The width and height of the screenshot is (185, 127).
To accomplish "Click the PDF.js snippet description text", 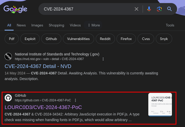I will (x=72, y=117).
